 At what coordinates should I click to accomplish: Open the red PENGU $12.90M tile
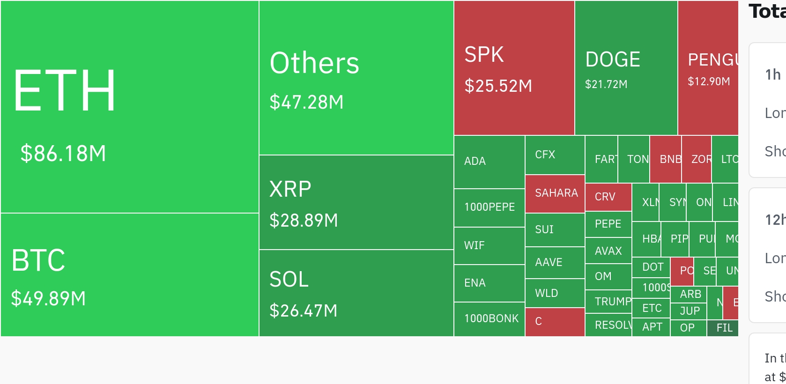tap(708, 68)
